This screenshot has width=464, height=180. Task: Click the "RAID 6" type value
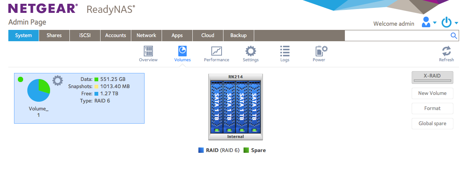point(102,101)
